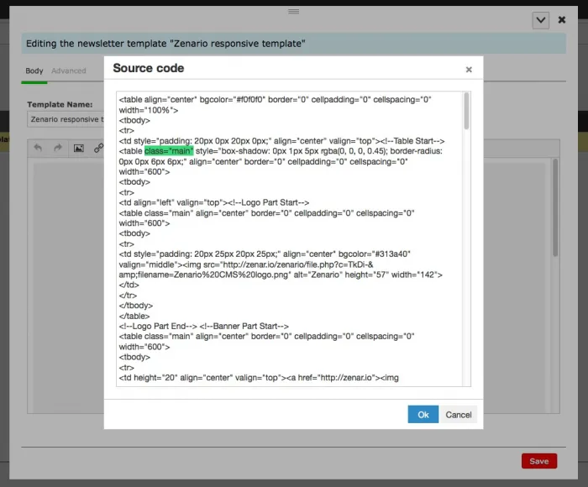Switch to the Advanced tab
588x487 pixels.
(x=69, y=71)
